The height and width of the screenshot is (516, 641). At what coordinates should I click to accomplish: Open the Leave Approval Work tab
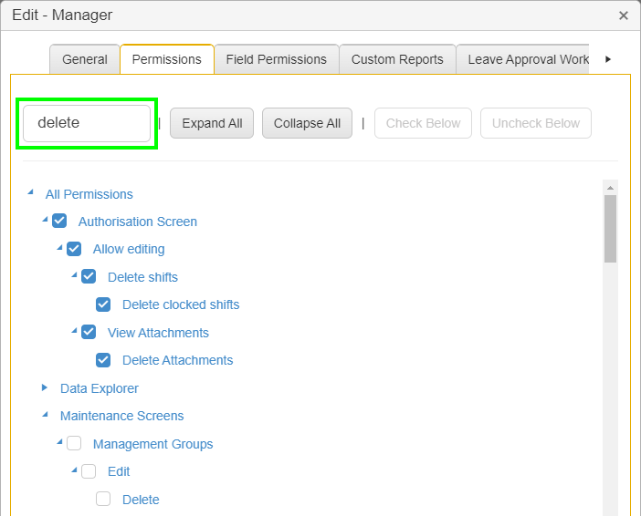(x=523, y=59)
